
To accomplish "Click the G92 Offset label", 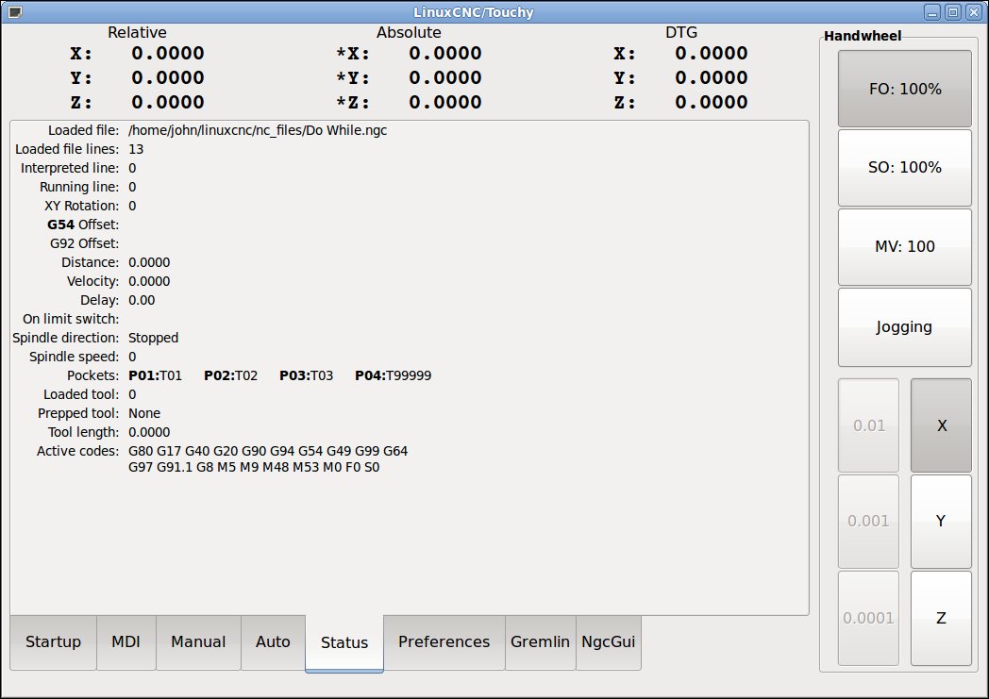I will (x=84, y=244).
